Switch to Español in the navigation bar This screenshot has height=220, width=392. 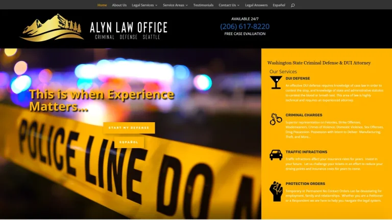click(279, 5)
